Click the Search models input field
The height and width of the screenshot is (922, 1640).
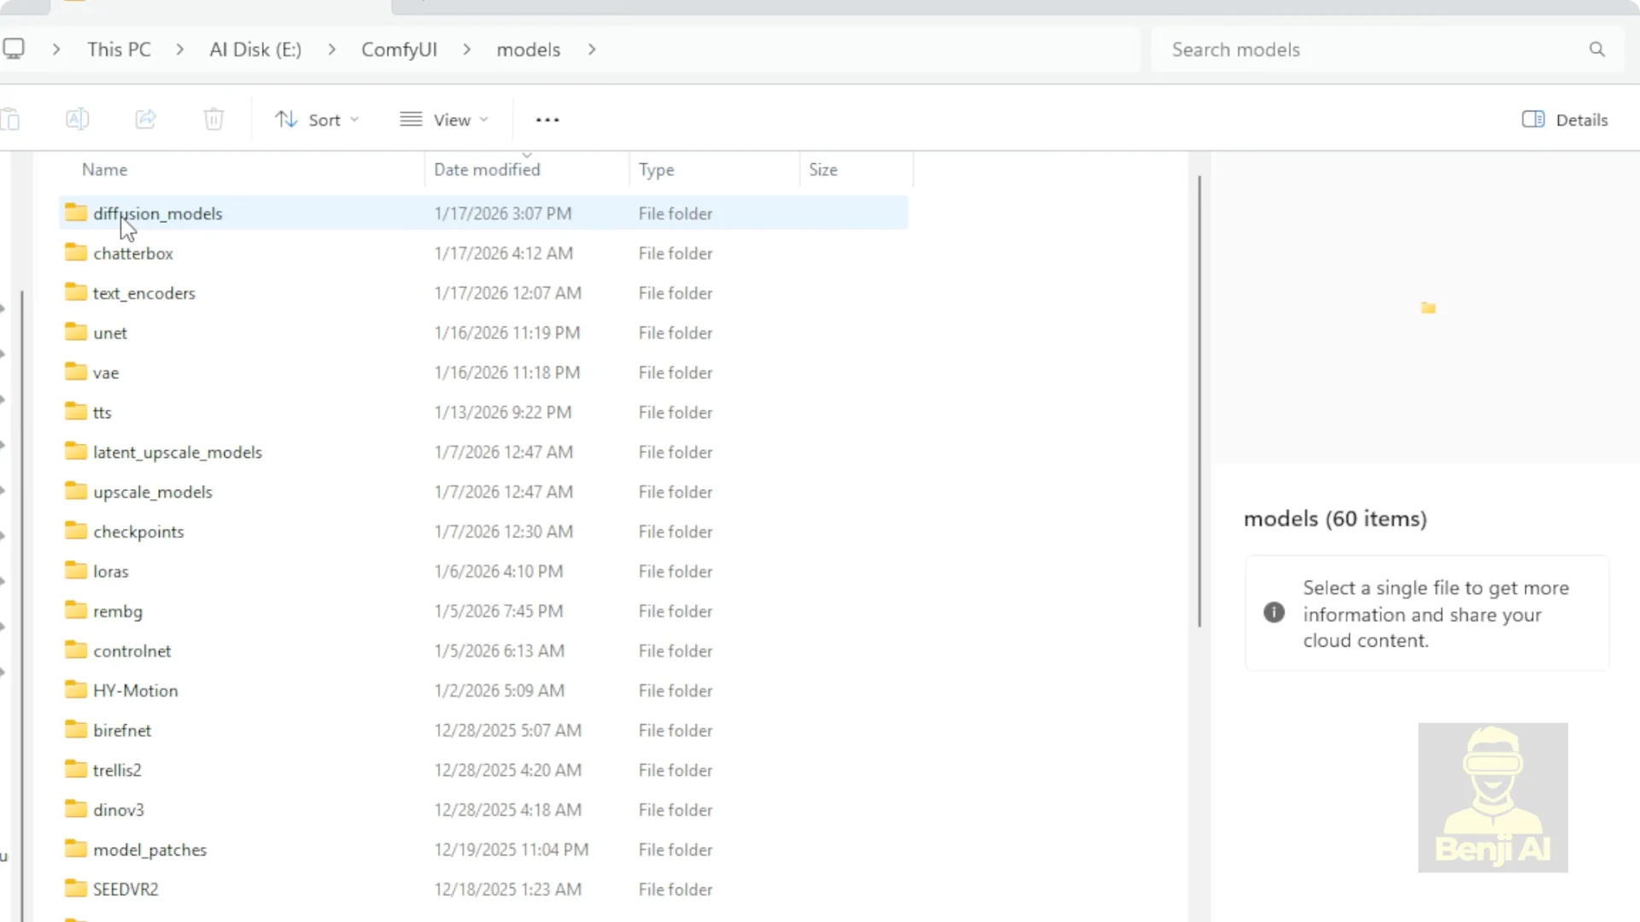point(1367,50)
